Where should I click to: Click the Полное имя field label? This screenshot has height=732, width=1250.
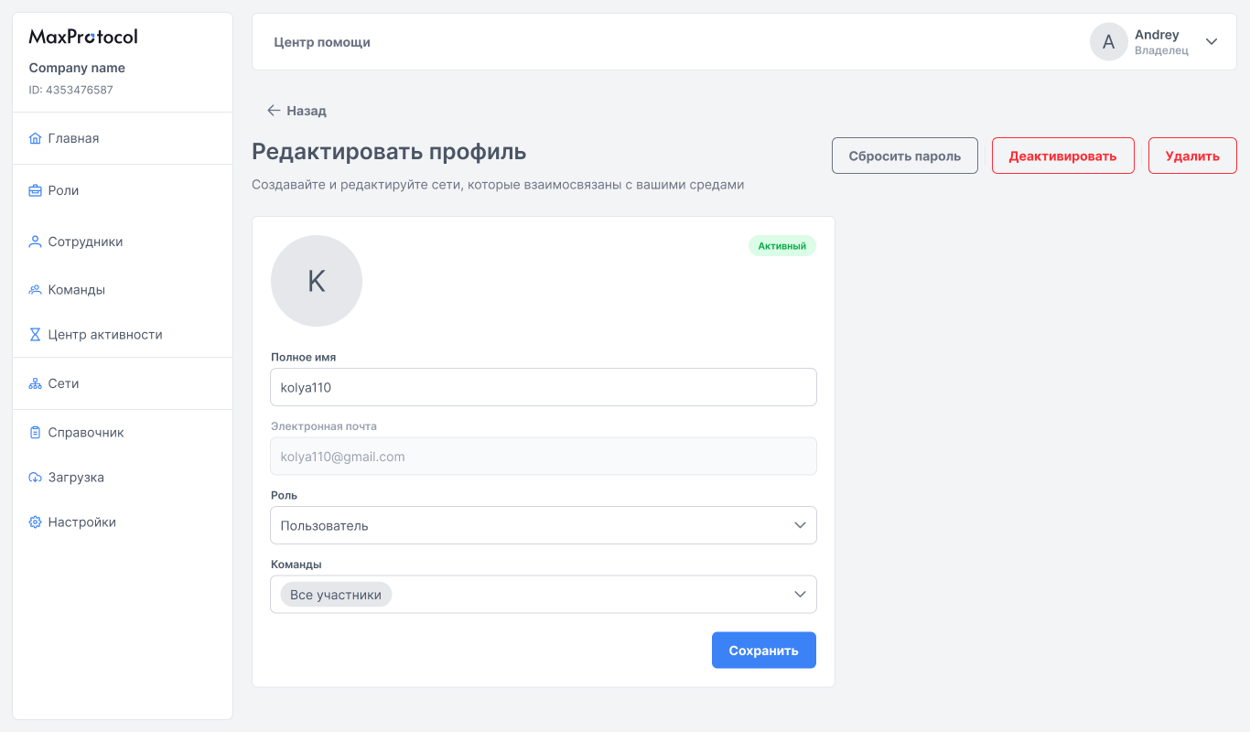(303, 357)
